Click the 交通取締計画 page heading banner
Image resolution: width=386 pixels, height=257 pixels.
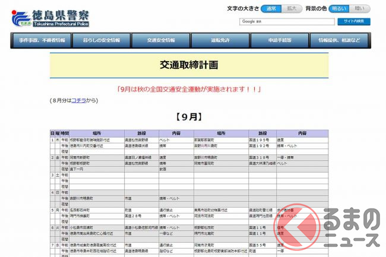click(x=189, y=64)
